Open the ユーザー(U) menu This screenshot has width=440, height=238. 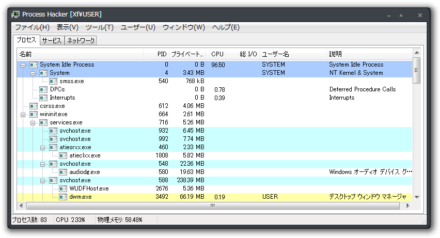click(x=138, y=27)
